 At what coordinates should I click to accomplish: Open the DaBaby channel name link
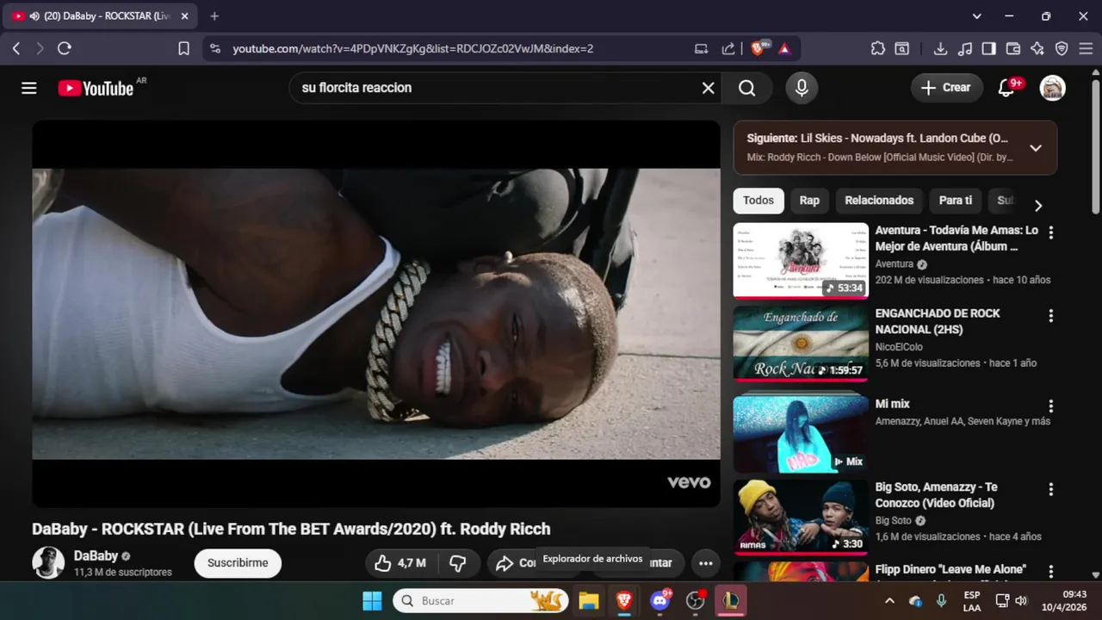96,556
